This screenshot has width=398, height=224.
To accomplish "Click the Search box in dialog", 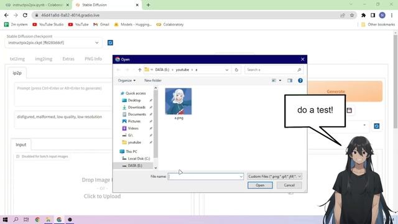I will 274,70.
